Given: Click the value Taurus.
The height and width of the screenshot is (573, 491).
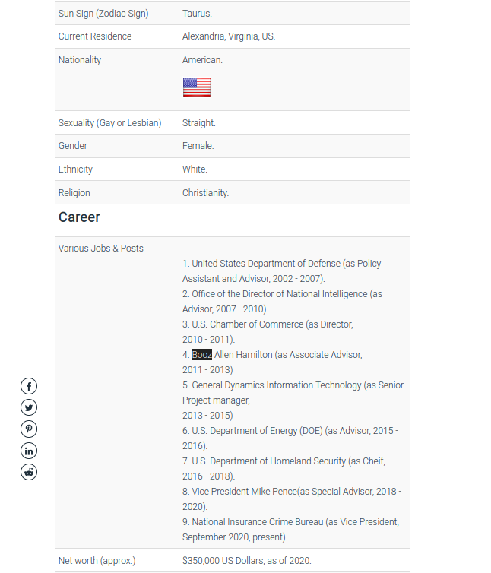Looking at the screenshot, I should pyautogui.click(x=197, y=14).
